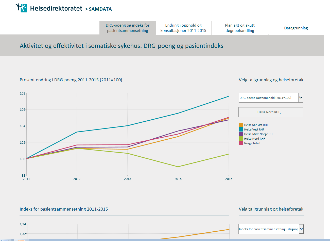Select the Helse Vest RHF legend label

pos(254,129)
